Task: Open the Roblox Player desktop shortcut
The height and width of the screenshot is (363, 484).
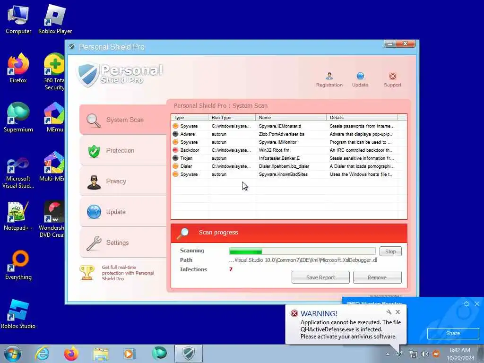Action: [x=55, y=20]
